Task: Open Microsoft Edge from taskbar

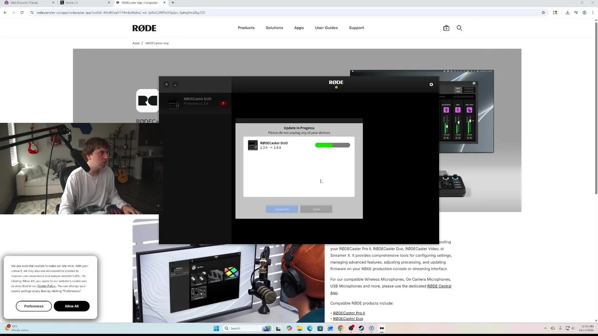Action: 310,328
